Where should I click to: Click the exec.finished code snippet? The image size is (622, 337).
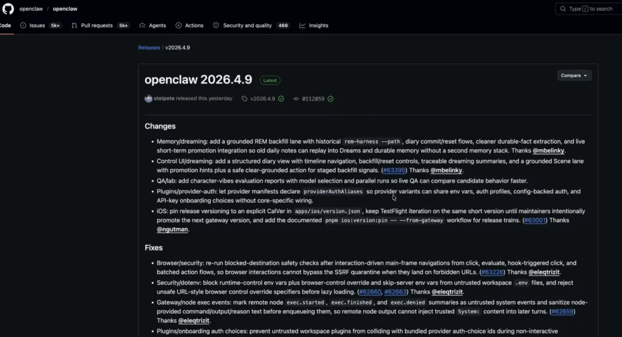351,302
